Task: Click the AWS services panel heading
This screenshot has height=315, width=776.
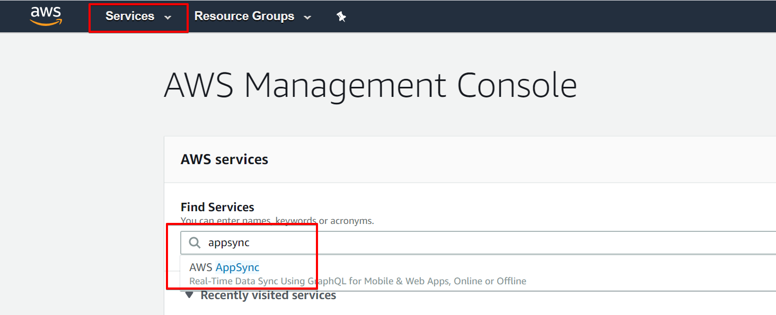Action: tap(224, 159)
